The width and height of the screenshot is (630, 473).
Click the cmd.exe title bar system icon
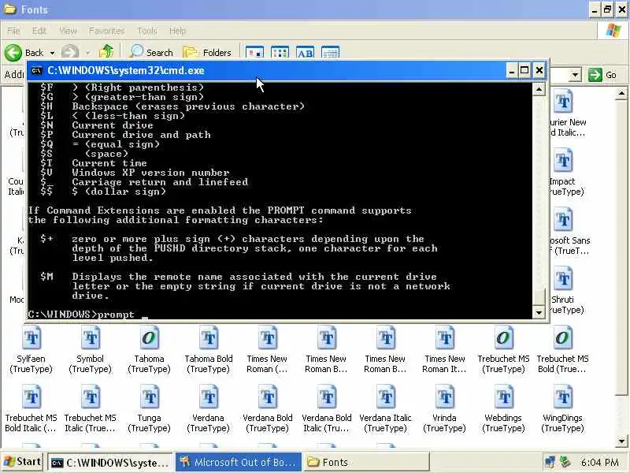[37, 71]
